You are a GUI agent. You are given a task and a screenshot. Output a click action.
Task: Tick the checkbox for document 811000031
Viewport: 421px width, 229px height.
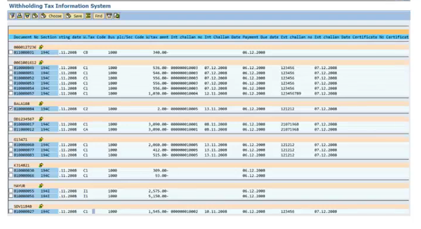point(11,52)
